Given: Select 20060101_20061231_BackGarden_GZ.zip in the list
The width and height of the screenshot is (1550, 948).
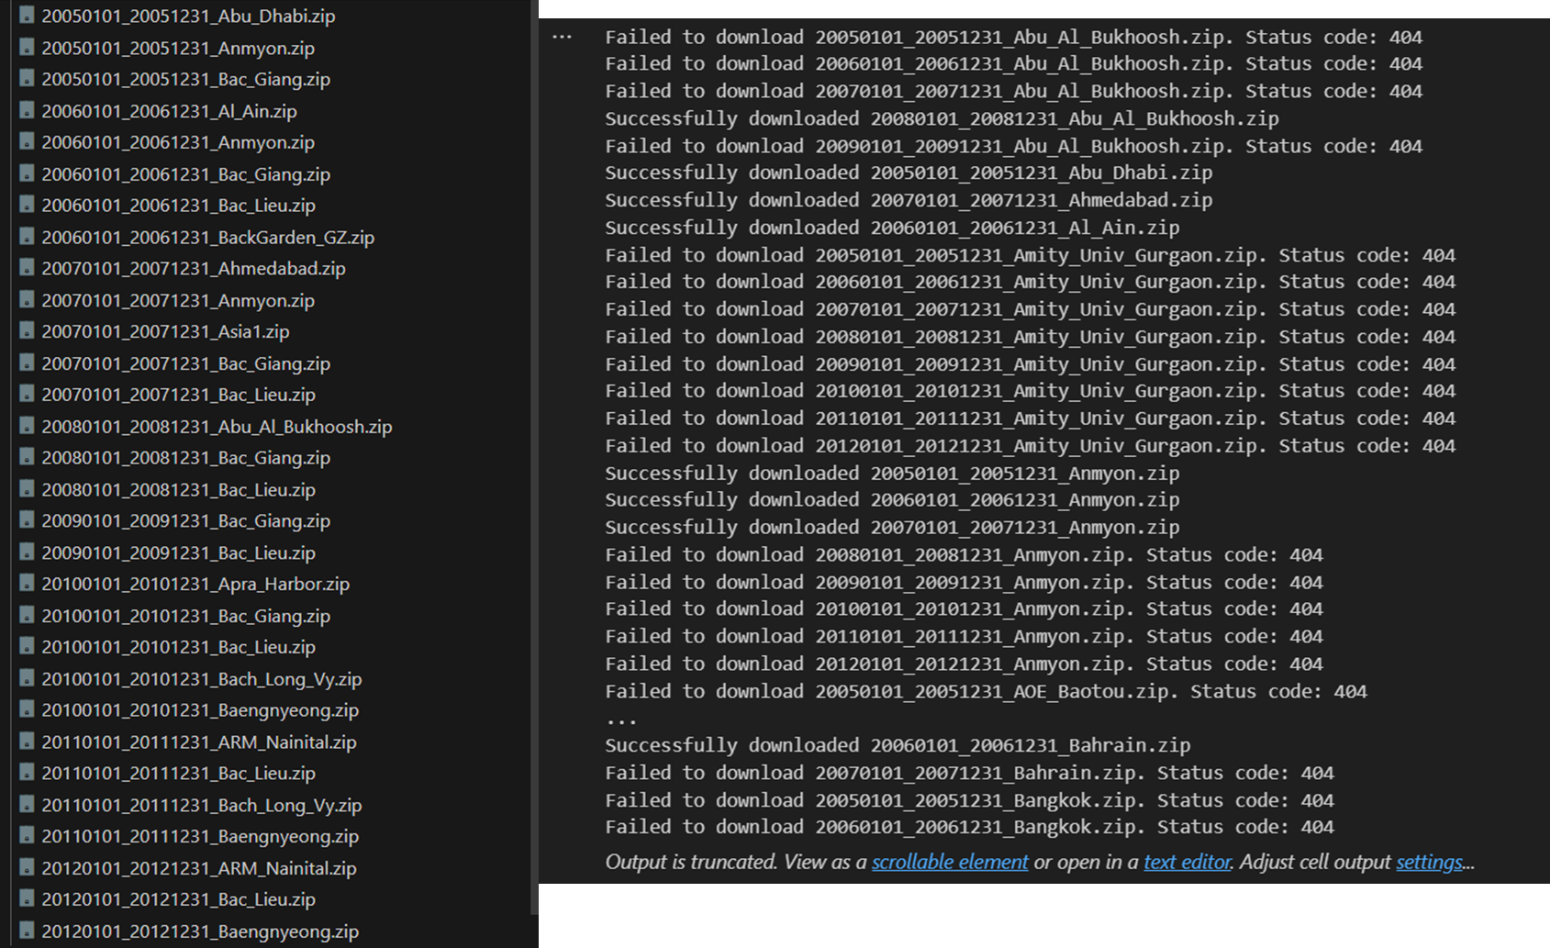Looking at the screenshot, I should point(207,237).
